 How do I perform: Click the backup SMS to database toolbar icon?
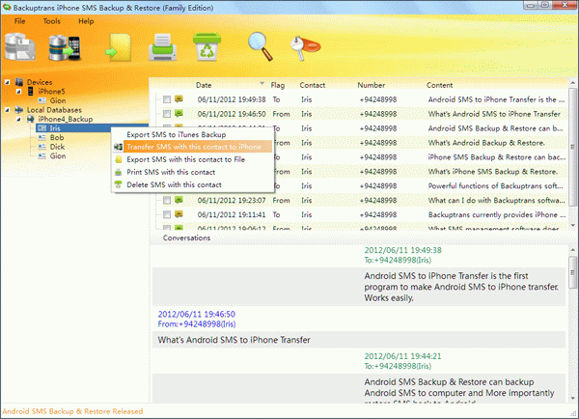click(20, 46)
